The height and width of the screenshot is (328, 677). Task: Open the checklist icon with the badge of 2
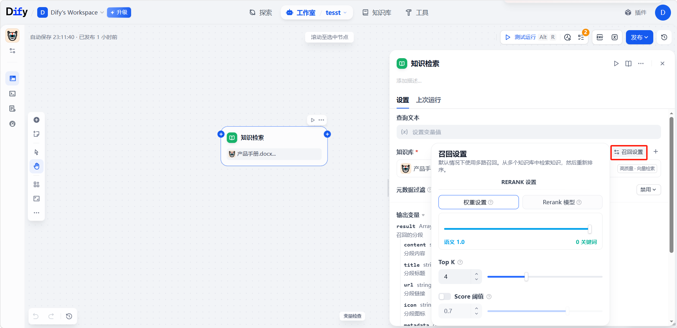tap(581, 37)
